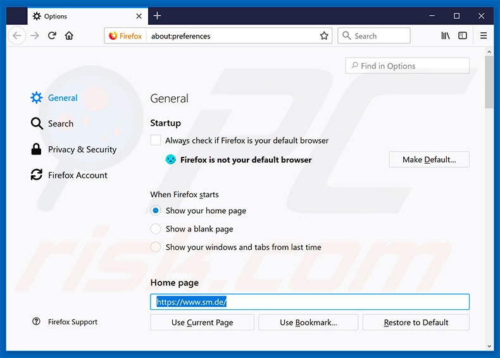Screen dimensions: 500x358
Task: Reload the current page
Action: (52, 35)
